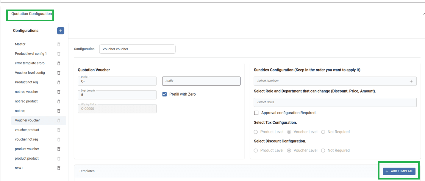Delete voucher product configuration
The image size is (425, 181).
pos(59,130)
